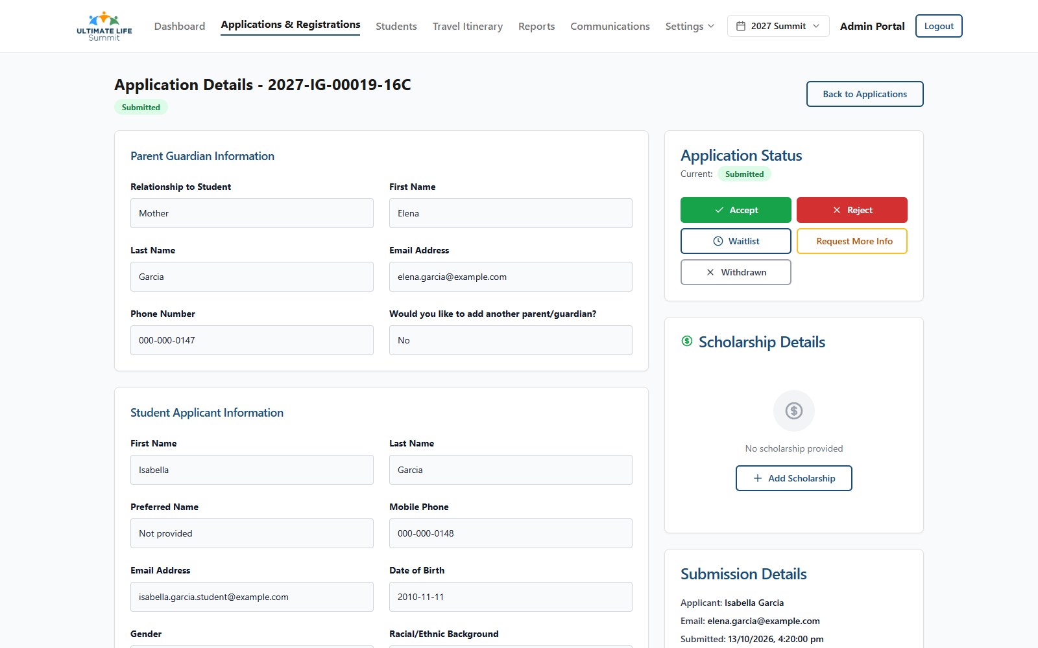Click the Submitted: 13/10/2026 timestamp line
The width and height of the screenshot is (1038, 648).
(x=752, y=639)
